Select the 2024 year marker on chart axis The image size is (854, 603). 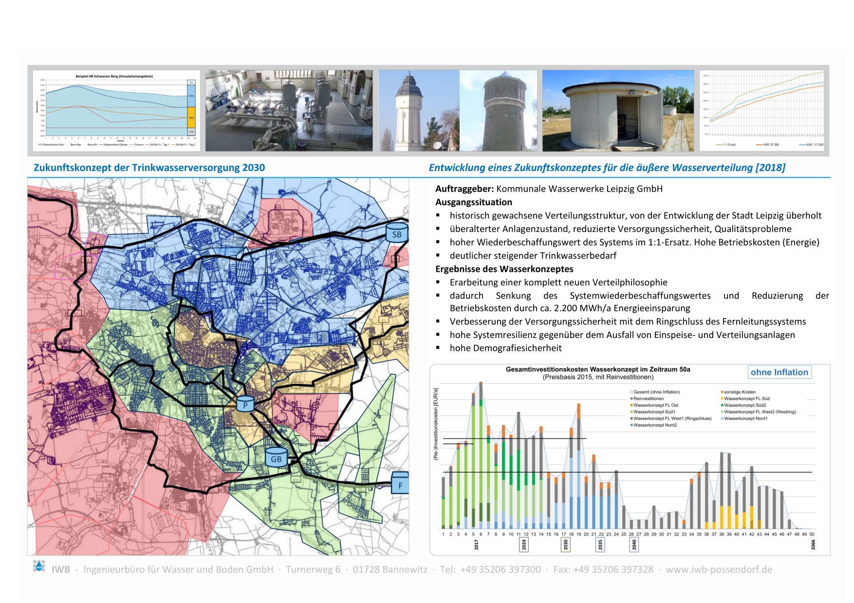(524, 545)
